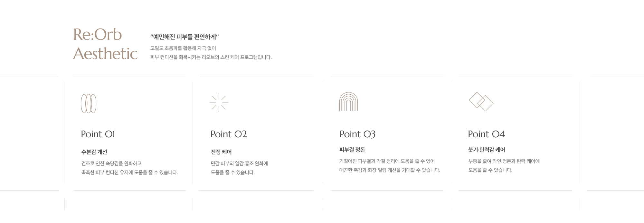The height and width of the screenshot is (223, 644).
Task: Select the Point 04 heading
Action: pyautogui.click(x=486, y=134)
